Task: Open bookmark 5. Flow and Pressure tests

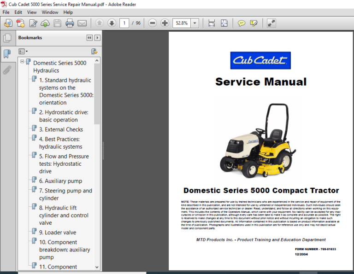Action: click(x=64, y=164)
